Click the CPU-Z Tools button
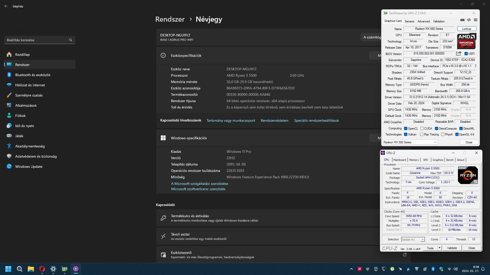 coord(430,248)
